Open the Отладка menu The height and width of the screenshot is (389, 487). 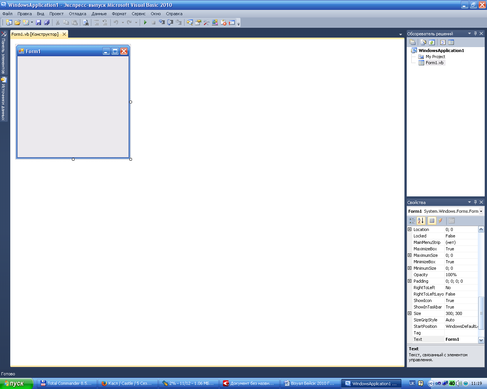[x=78, y=14]
